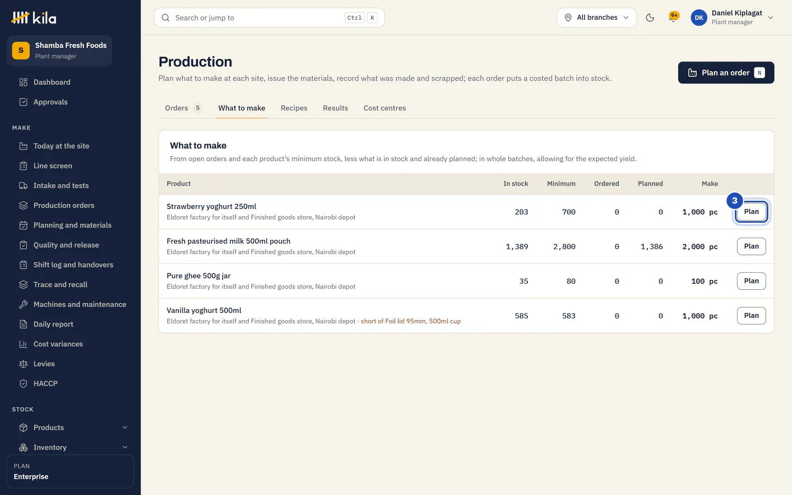Image resolution: width=792 pixels, height=495 pixels.
Task: Click the Plan an order button
Action: click(726, 73)
